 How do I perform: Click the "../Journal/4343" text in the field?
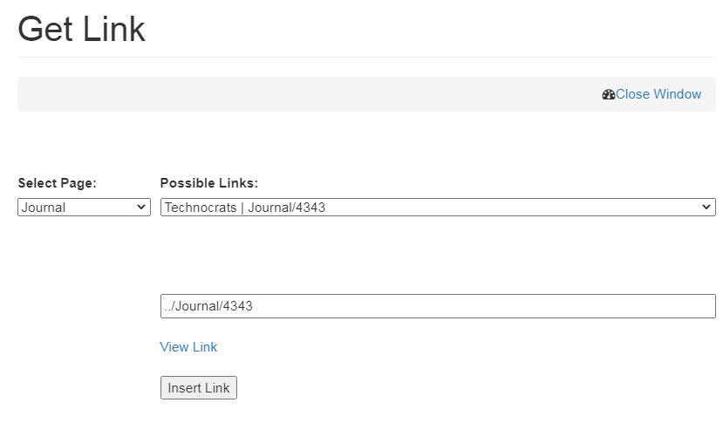tap(209, 306)
